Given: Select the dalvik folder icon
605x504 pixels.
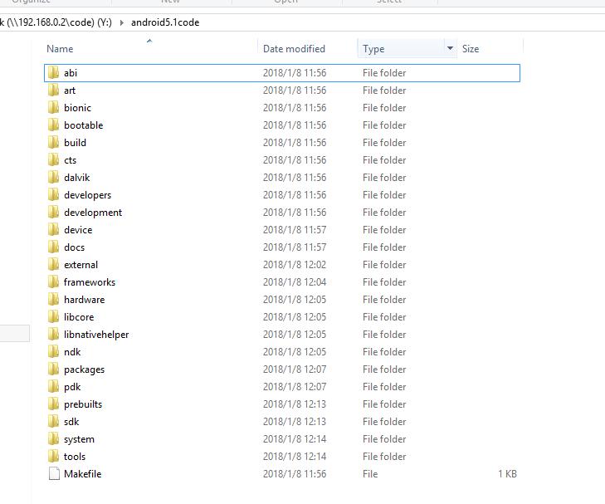Looking at the screenshot, I should point(54,178).
